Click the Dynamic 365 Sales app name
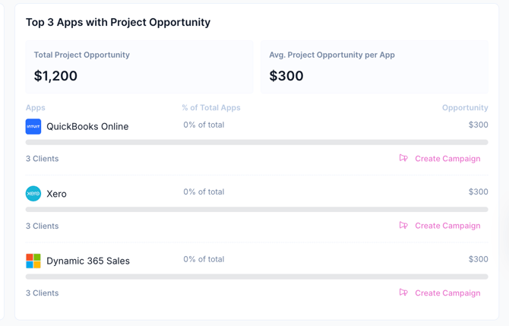Image resolution: width=509 pixels, height=326 pixels. (x=88, y=261)
